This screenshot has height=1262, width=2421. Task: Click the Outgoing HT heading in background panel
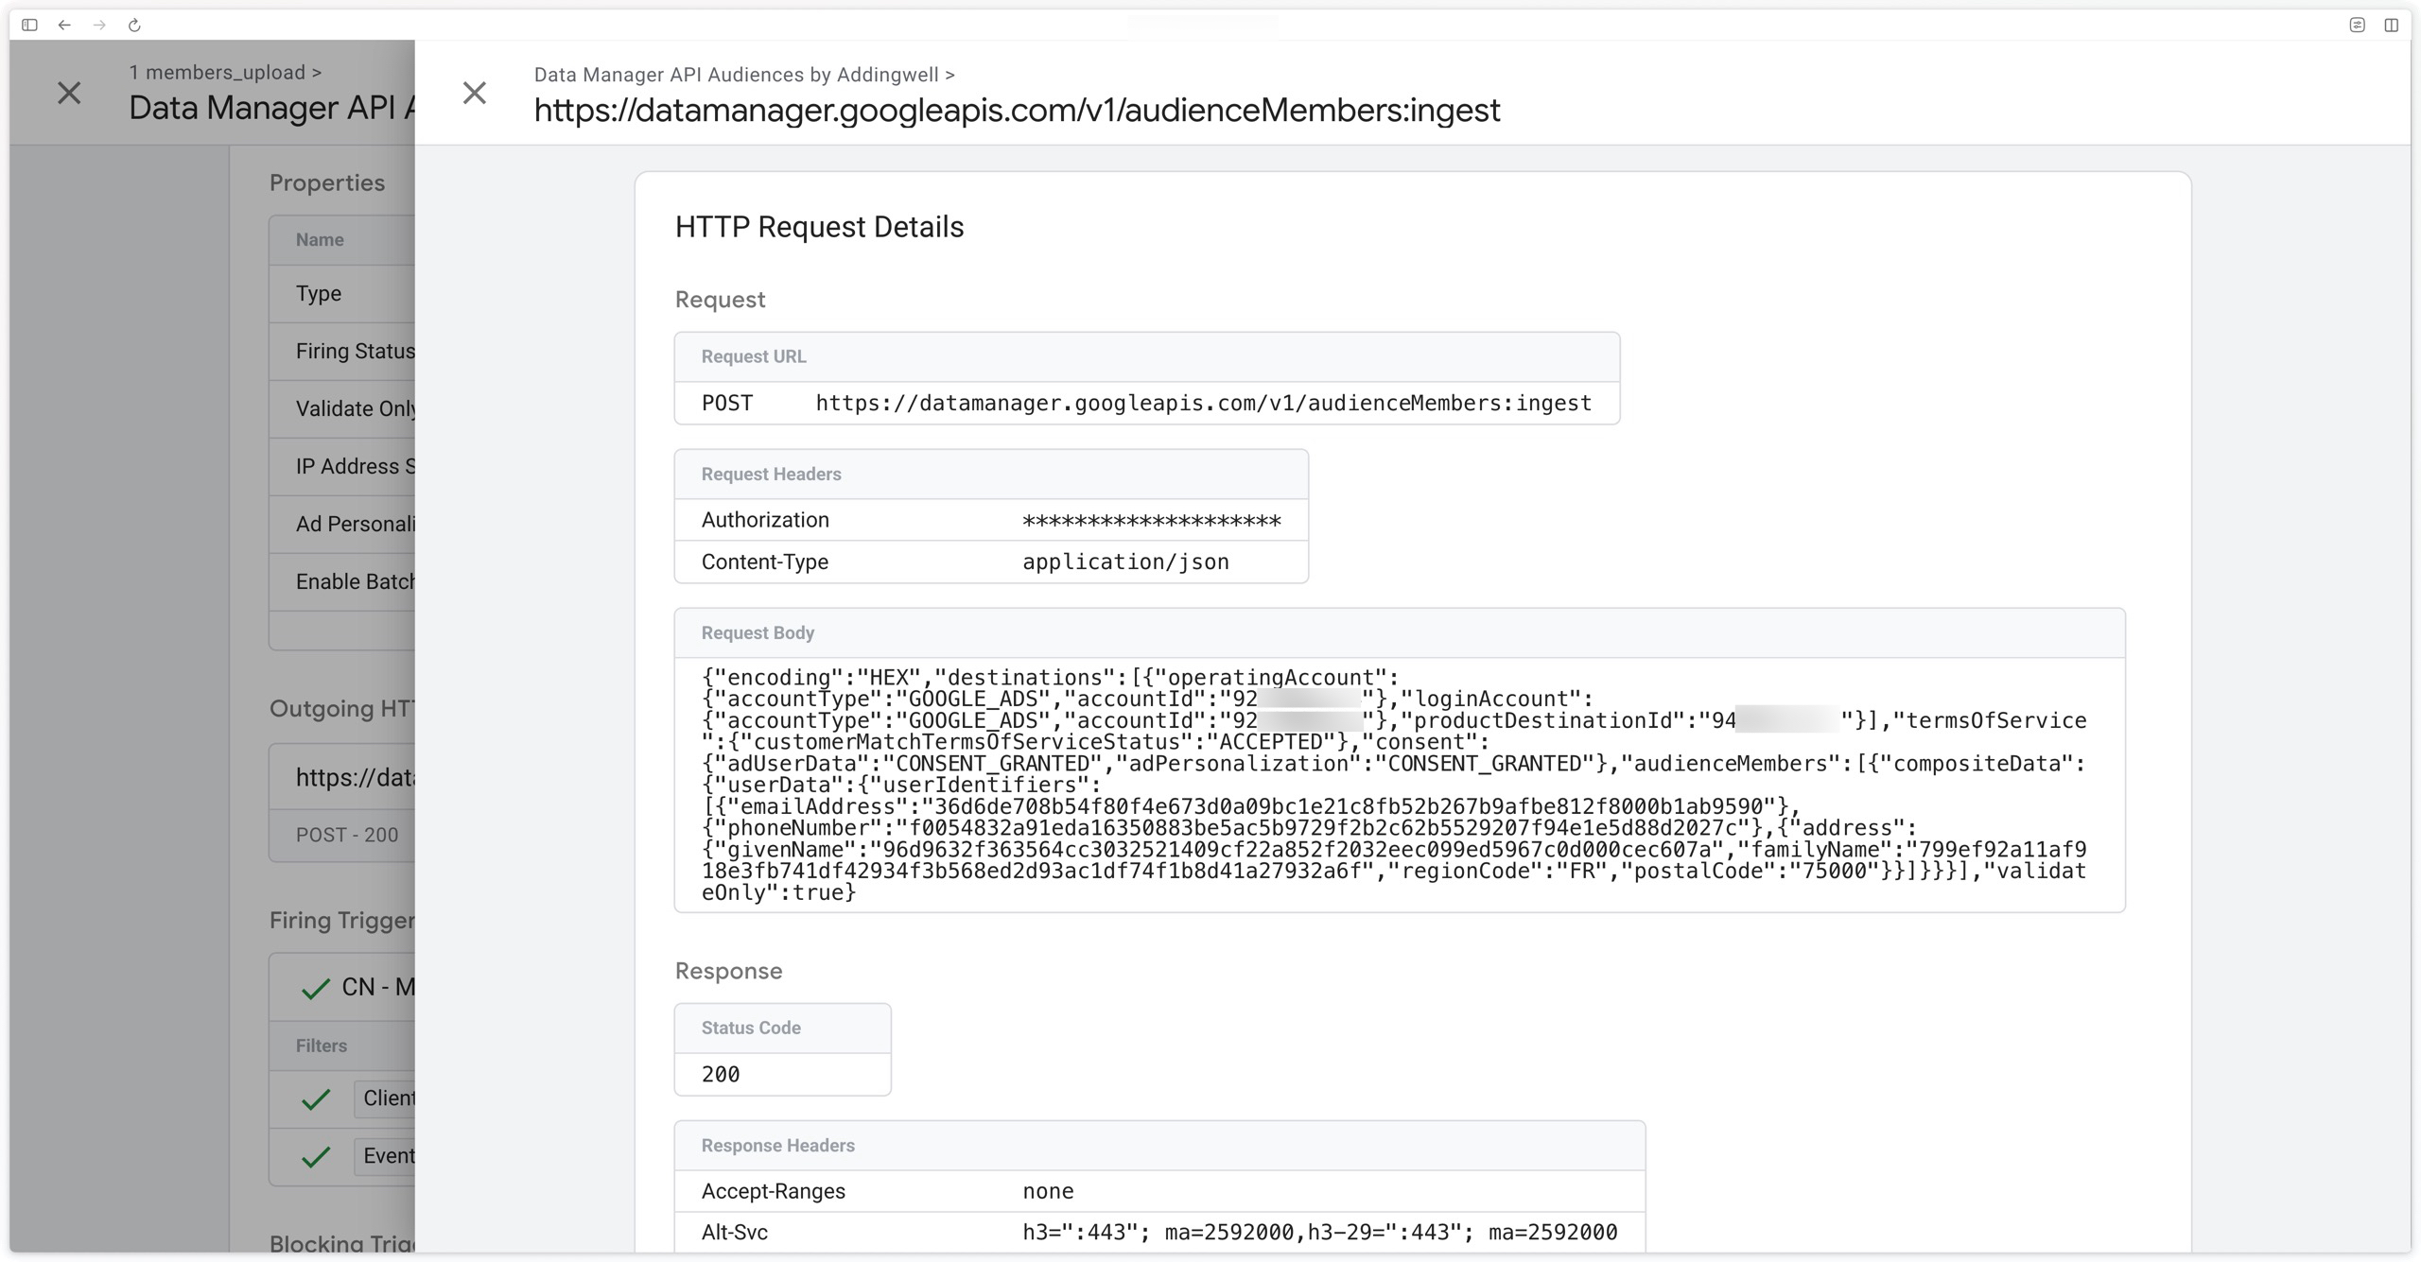tap(341, 708)
